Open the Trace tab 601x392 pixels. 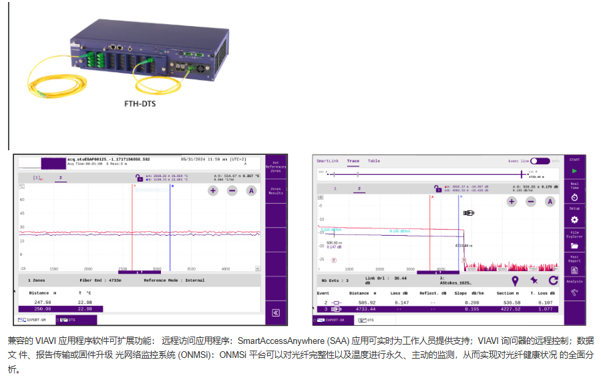pos(353,161)
